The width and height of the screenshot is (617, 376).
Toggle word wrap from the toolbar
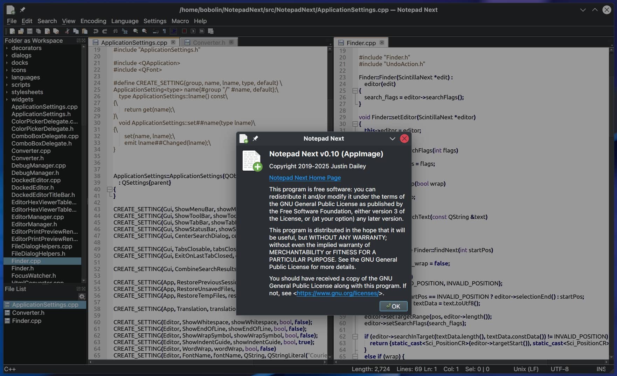pyautogui.click(x=156, y=31)
